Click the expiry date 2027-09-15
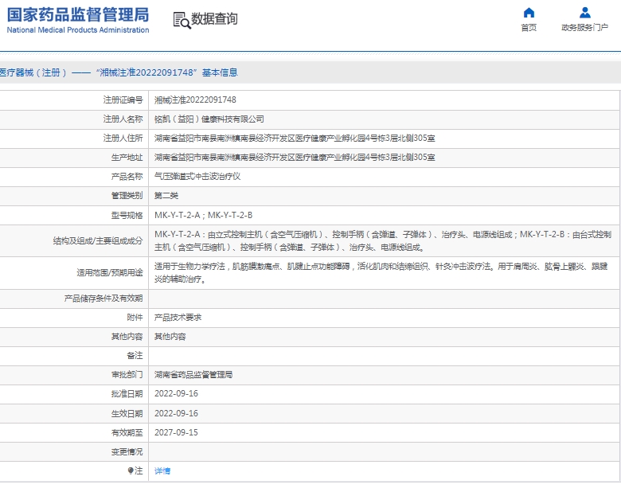621x488 pixels. point(176,432)
